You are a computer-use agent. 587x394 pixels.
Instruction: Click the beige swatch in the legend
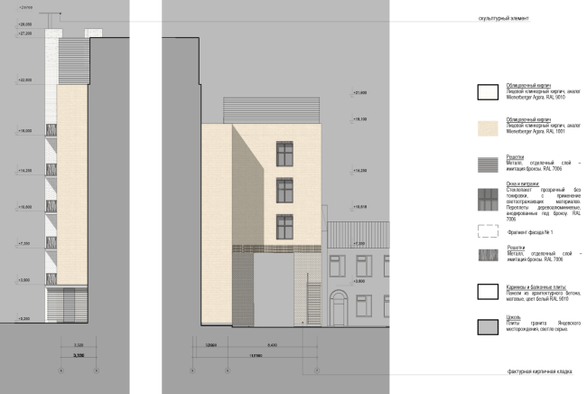(x=488, y=128)
